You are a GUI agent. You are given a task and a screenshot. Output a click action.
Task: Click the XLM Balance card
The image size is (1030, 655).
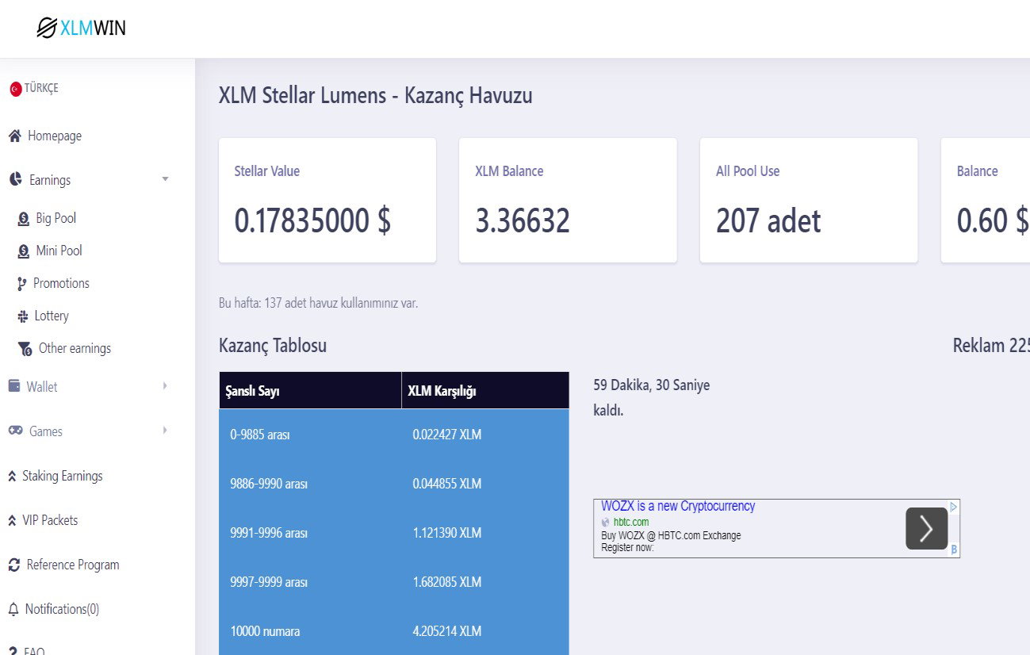(568, 200)
